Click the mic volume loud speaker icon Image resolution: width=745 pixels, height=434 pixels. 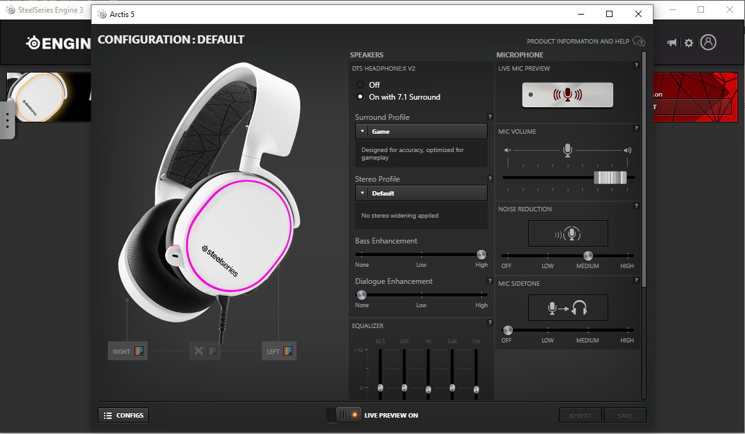628,150
